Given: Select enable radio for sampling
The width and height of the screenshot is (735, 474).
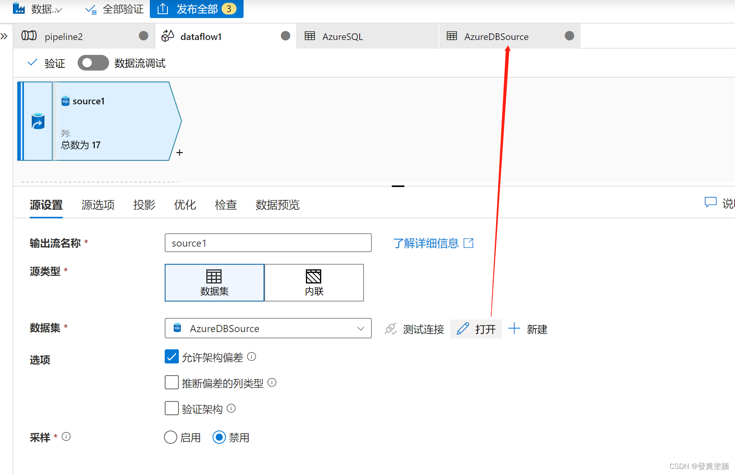Looking at the screenshot, I should 171,437.
